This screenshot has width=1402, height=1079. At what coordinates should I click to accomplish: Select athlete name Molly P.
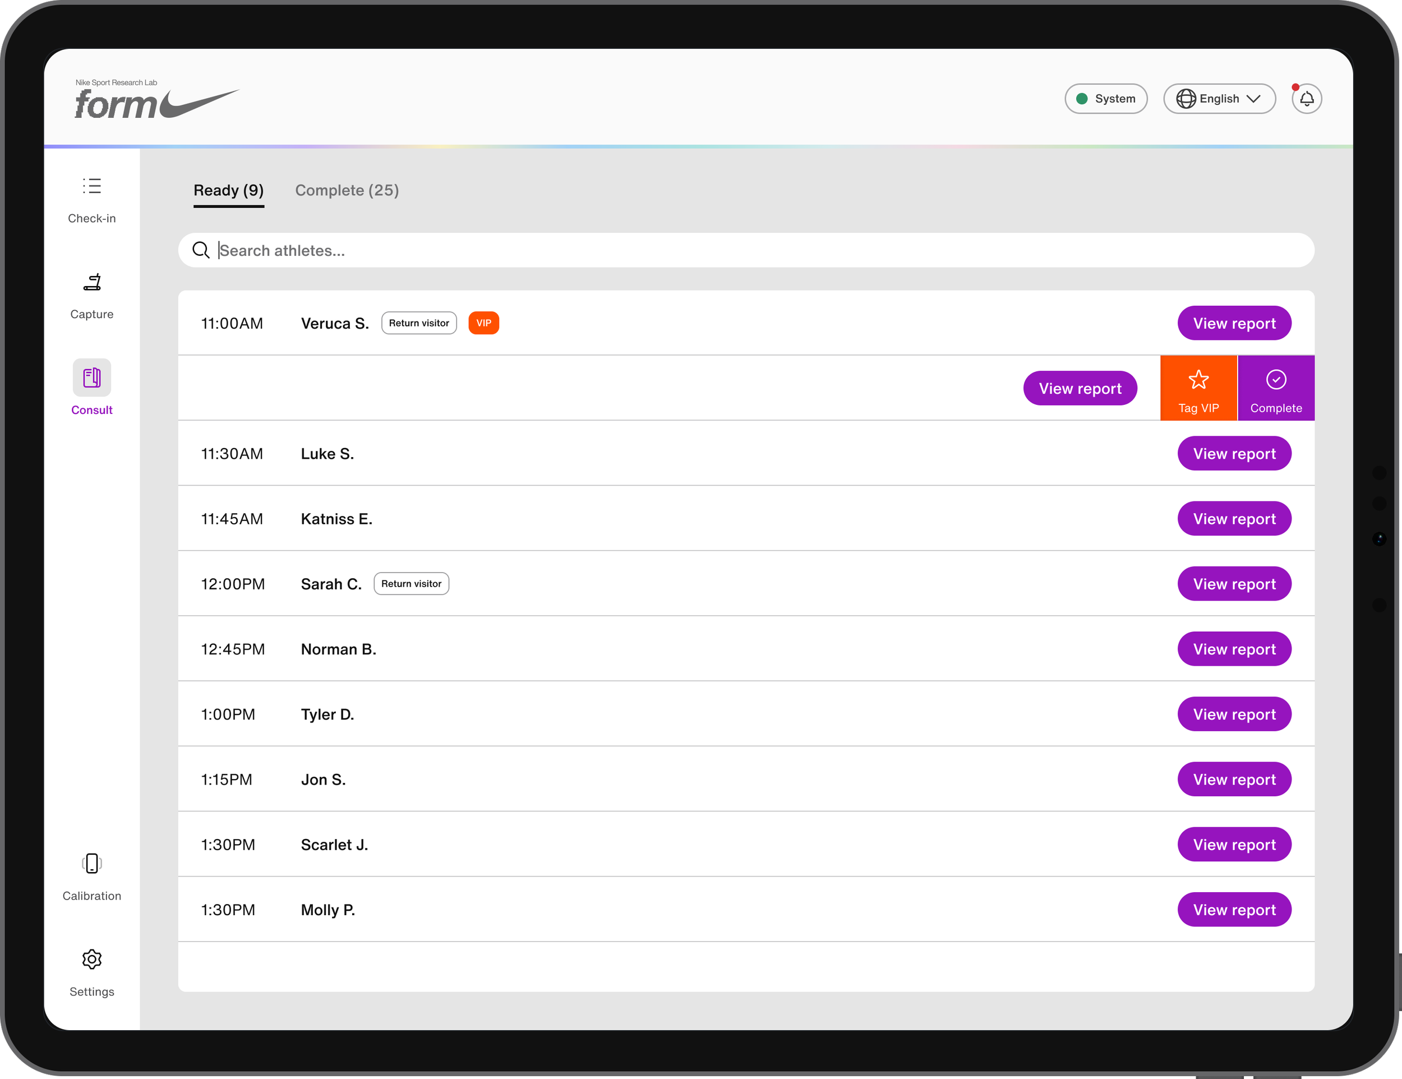click(x=328, y=910)
